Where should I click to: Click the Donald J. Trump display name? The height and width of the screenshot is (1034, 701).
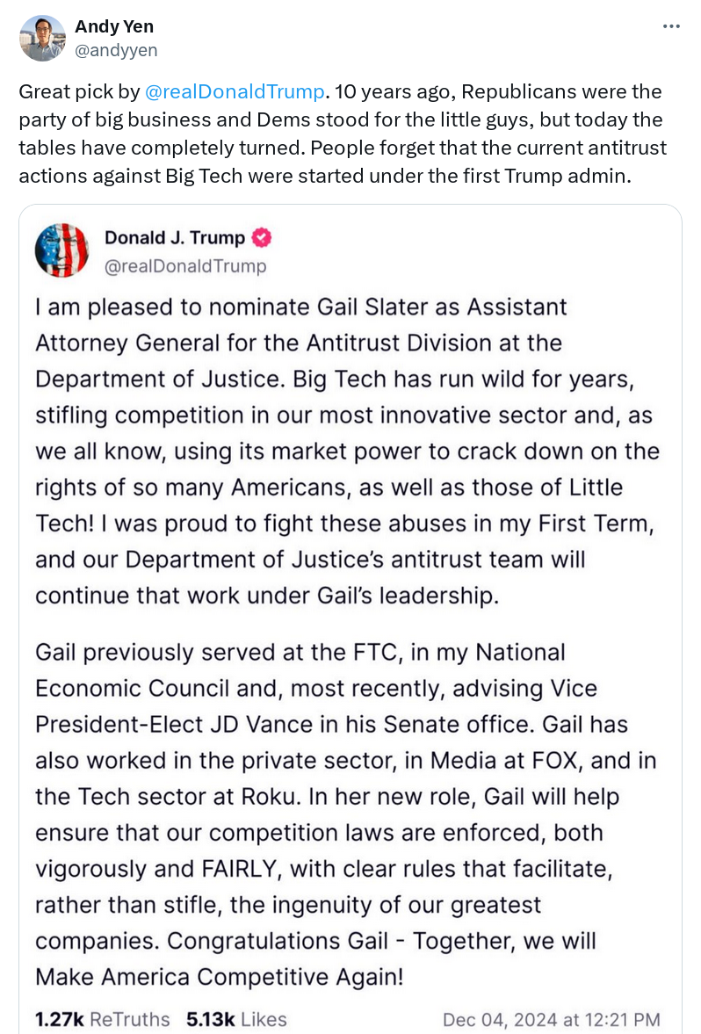[x=175, y=237]
